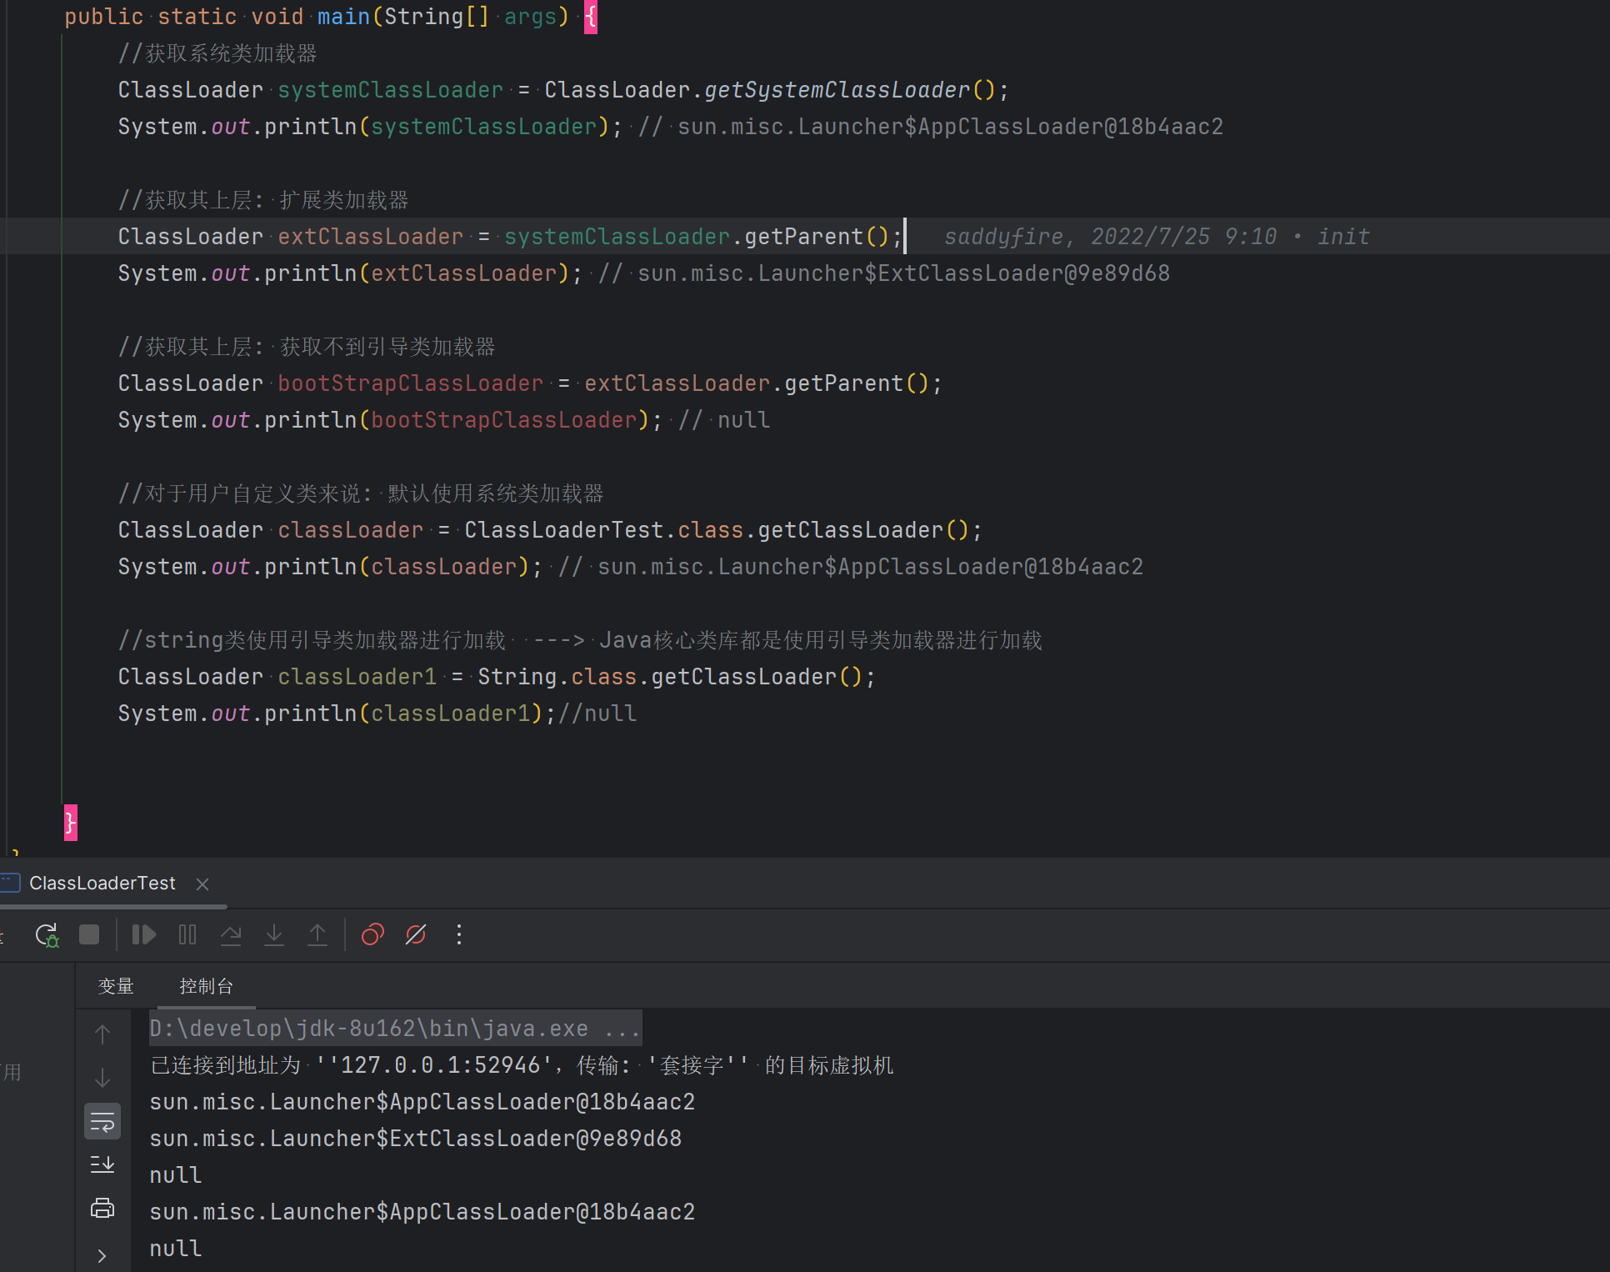
Task: Jump down the stack trace with the down arrow
Action: click(102, 1078)
